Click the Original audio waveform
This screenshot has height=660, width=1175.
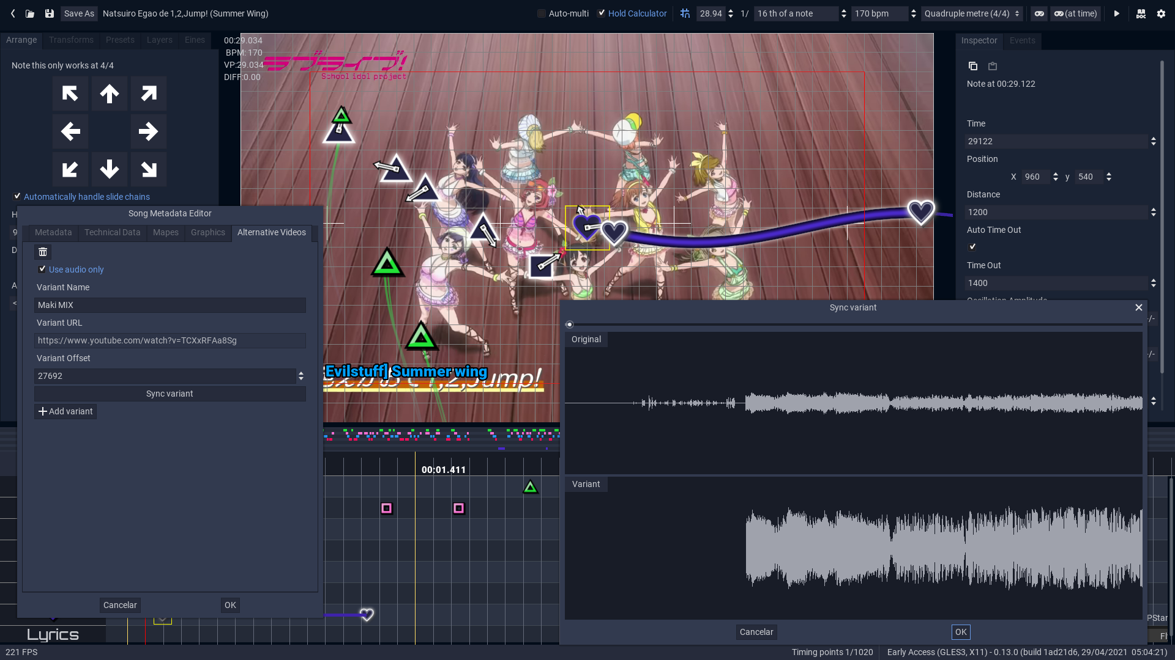[x=853, y=403]
